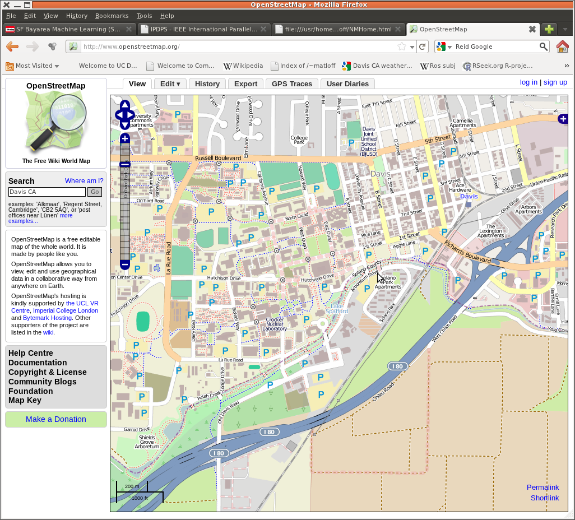The width and height of the screenshot is (575, 520).
Task: Click the zoom slider handle on the map
Action: tap(124, 164)
